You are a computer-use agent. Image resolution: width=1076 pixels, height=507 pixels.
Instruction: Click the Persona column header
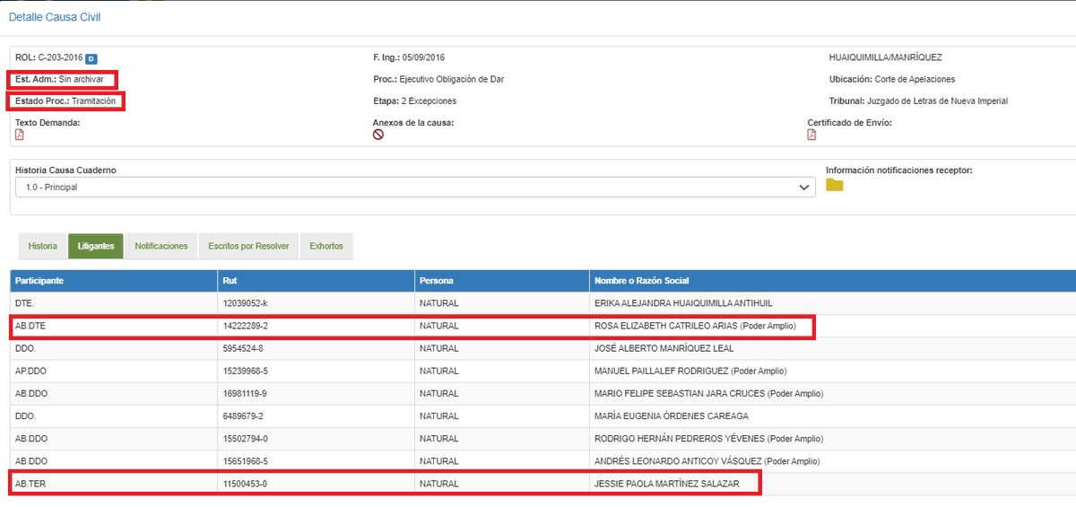click(502, 281)
